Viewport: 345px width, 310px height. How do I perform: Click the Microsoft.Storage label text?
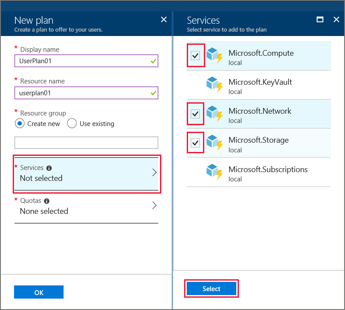pyautogui.click(x=259, y=140)
